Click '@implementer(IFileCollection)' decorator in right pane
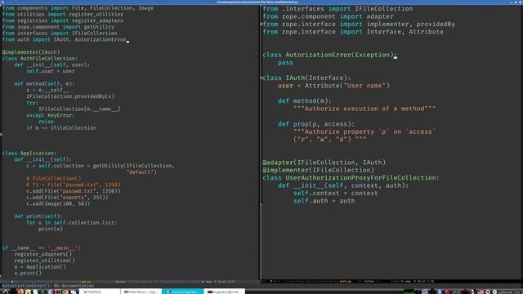The image size is (523, 294). [x=318, y=171]
